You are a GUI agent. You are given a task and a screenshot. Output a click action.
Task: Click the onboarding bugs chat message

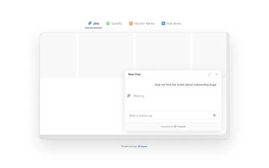point(185,85)
